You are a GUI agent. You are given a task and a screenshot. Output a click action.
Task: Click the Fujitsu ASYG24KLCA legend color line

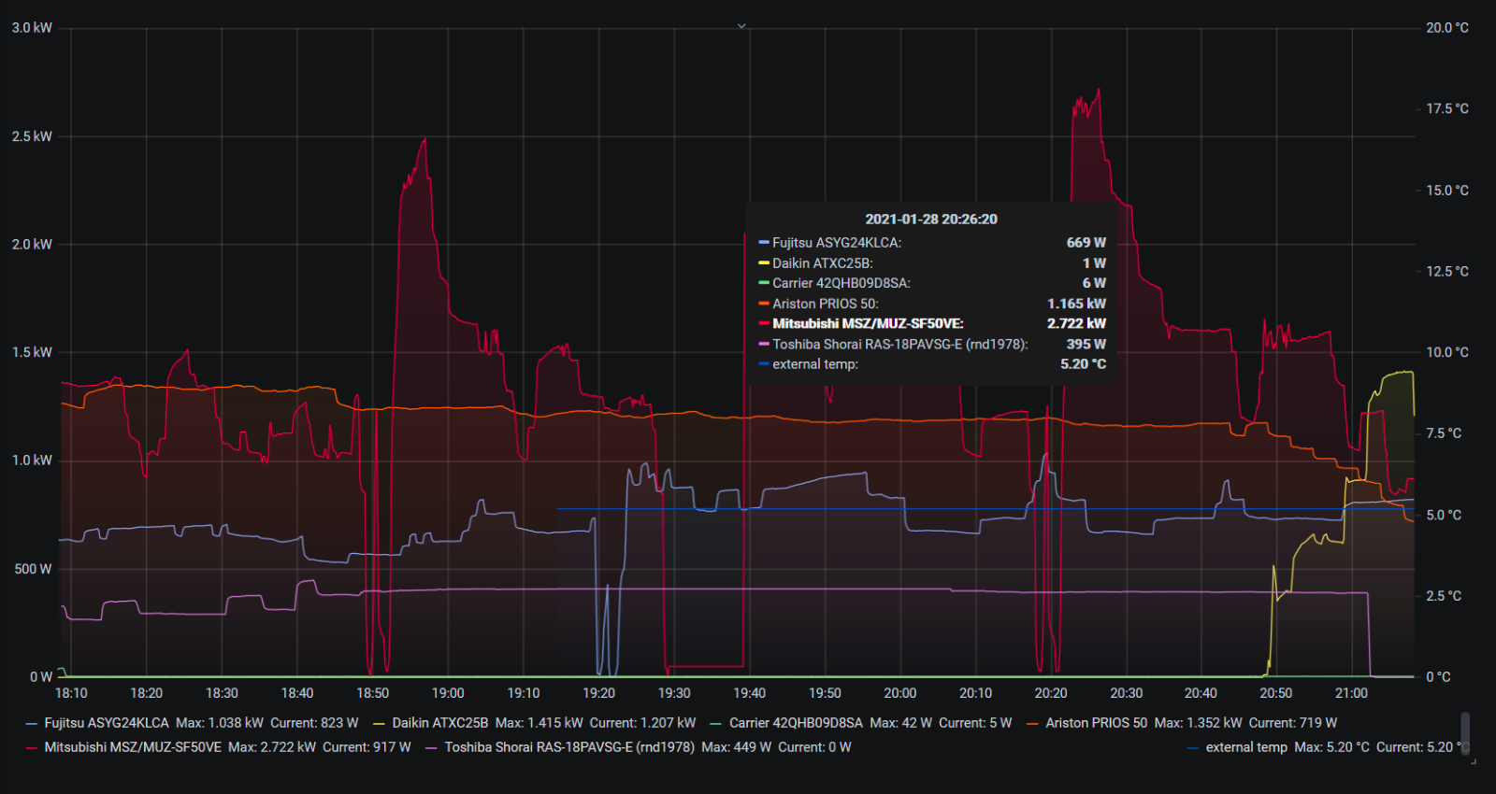pos(32,723)
